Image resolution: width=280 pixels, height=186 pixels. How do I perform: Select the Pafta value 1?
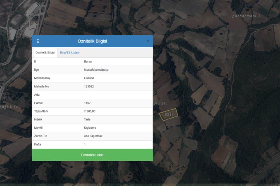85,144
